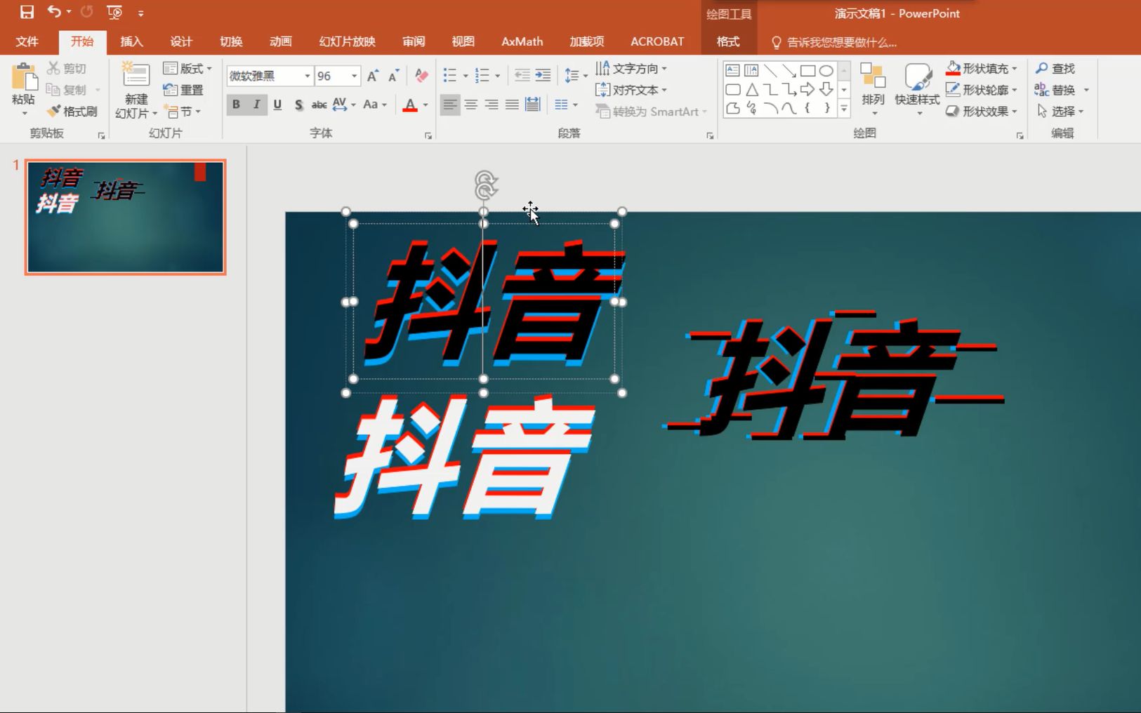Open the 排列 arrange menu
Viewport: 1141px width, 713px height.
873,88
